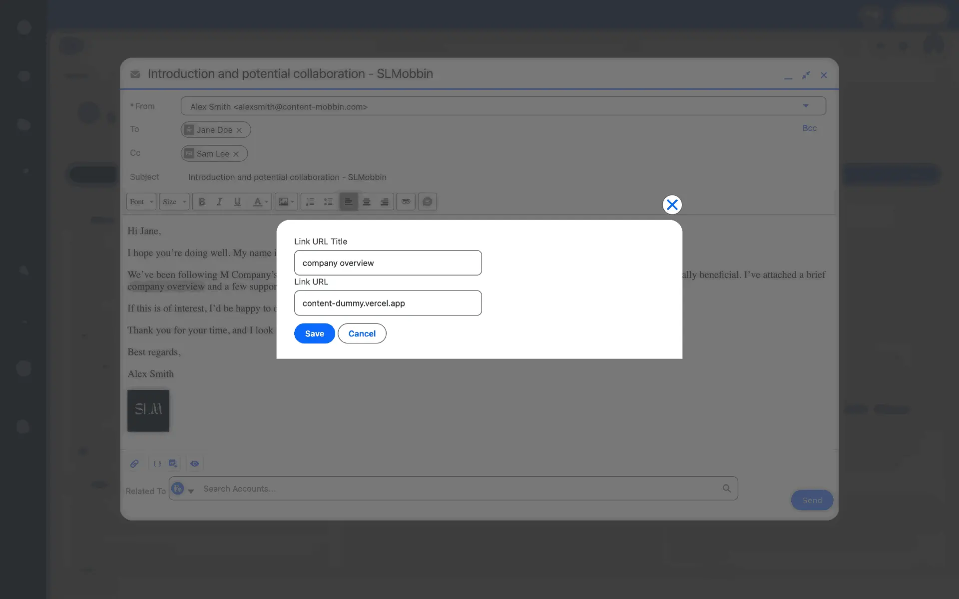Toggle bold formatting in toolbar

[x=202, y=202]
